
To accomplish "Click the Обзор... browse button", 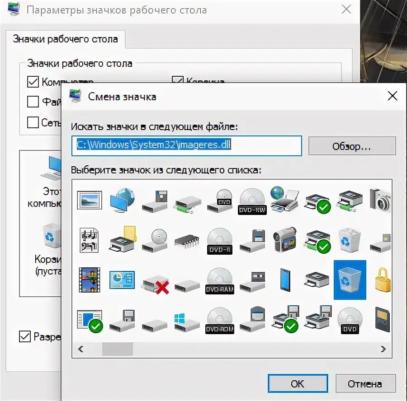I will pos(352,146).
